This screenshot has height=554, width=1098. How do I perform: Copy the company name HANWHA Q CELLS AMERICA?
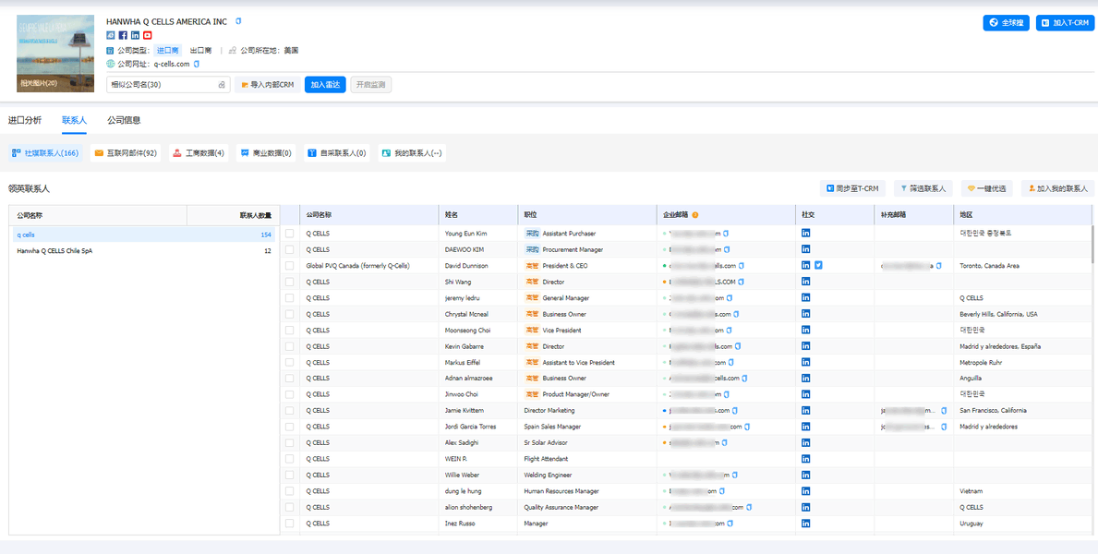coord(238,21)
